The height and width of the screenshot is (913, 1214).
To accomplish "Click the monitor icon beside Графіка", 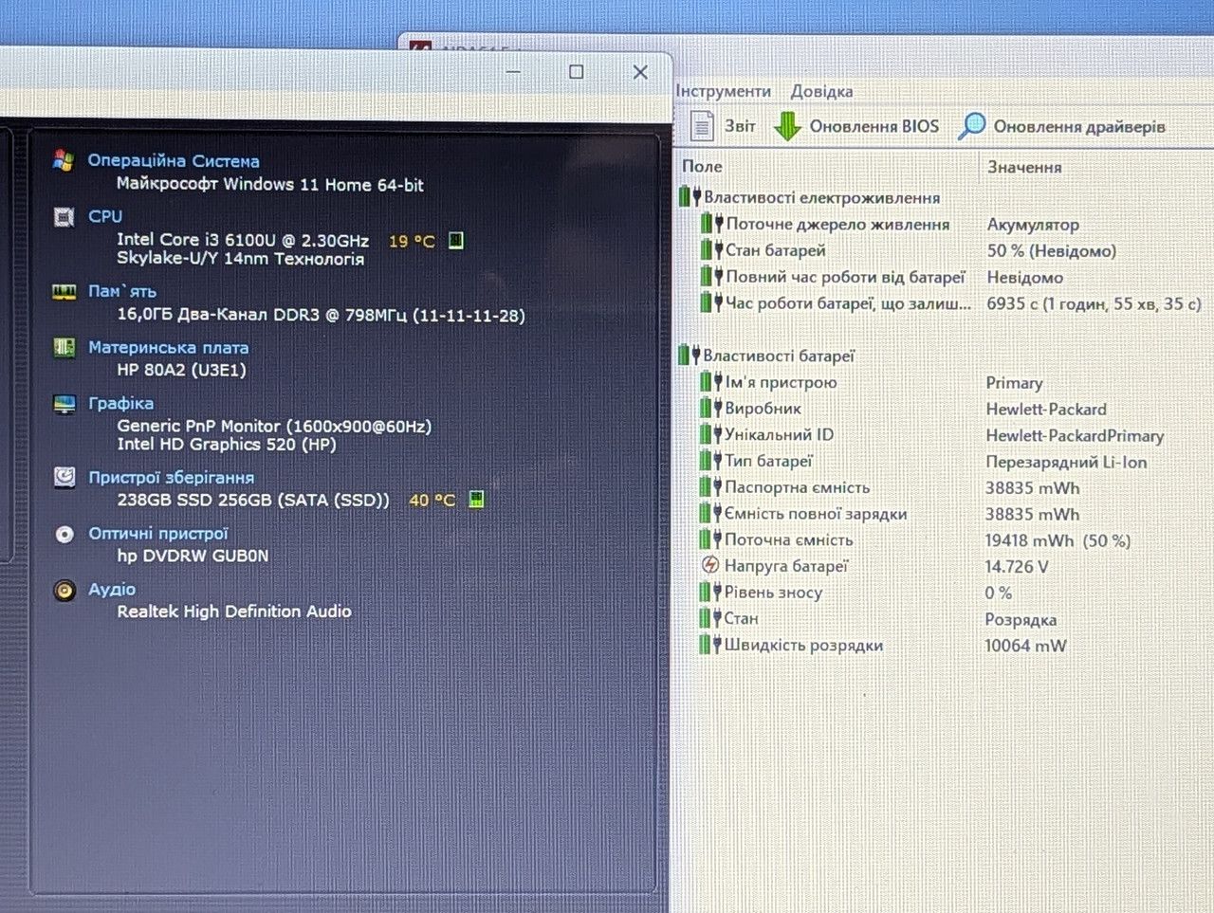I will [64, 404].
